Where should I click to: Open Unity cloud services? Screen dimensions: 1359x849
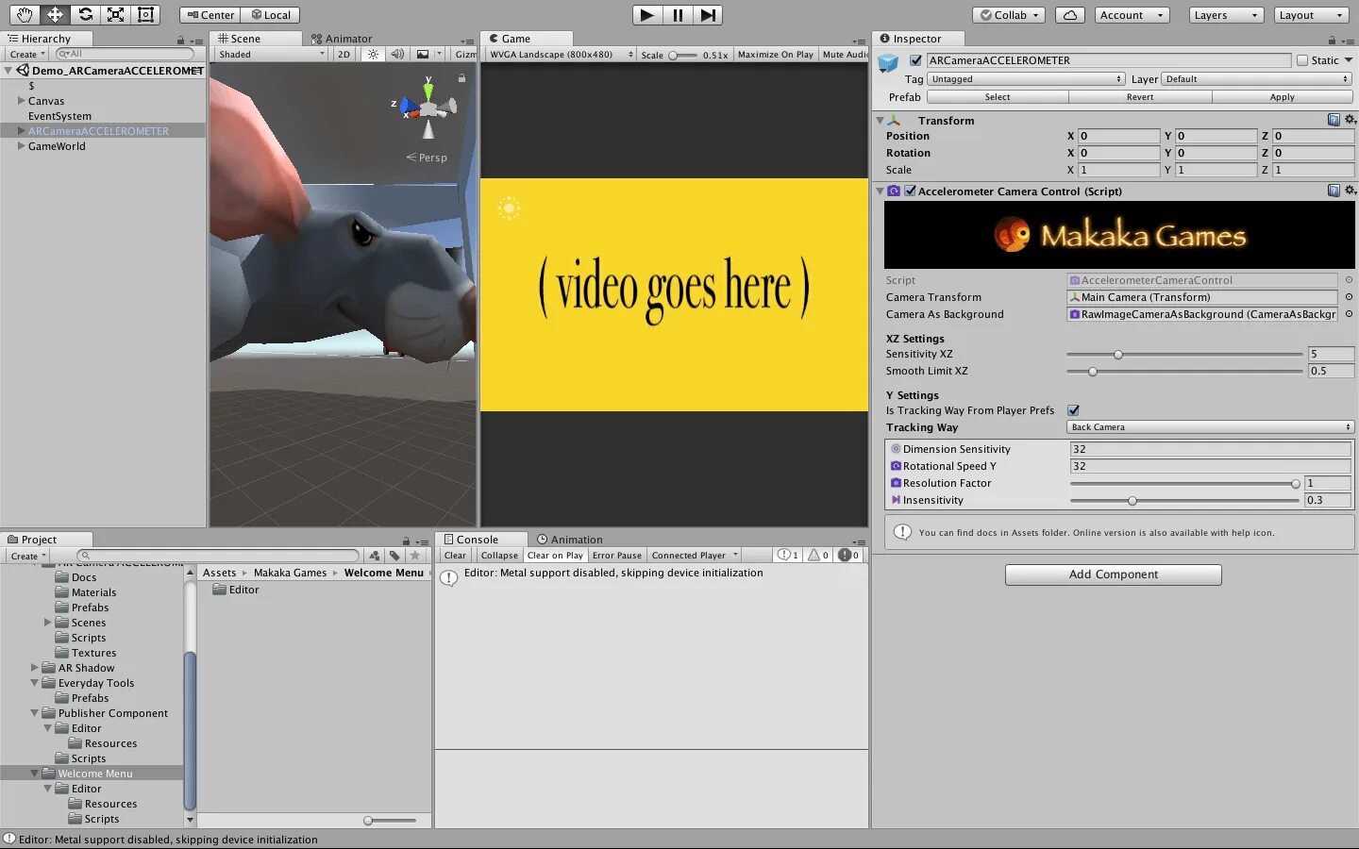(x=1069, y=15)
